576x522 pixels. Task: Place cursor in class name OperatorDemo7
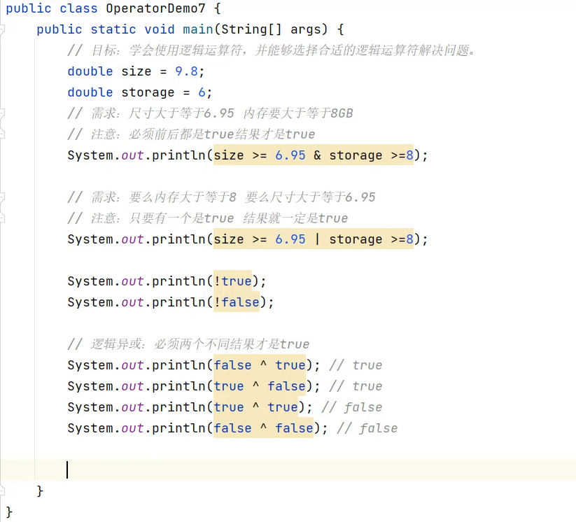pyautogui.click(x=155, y=8)
